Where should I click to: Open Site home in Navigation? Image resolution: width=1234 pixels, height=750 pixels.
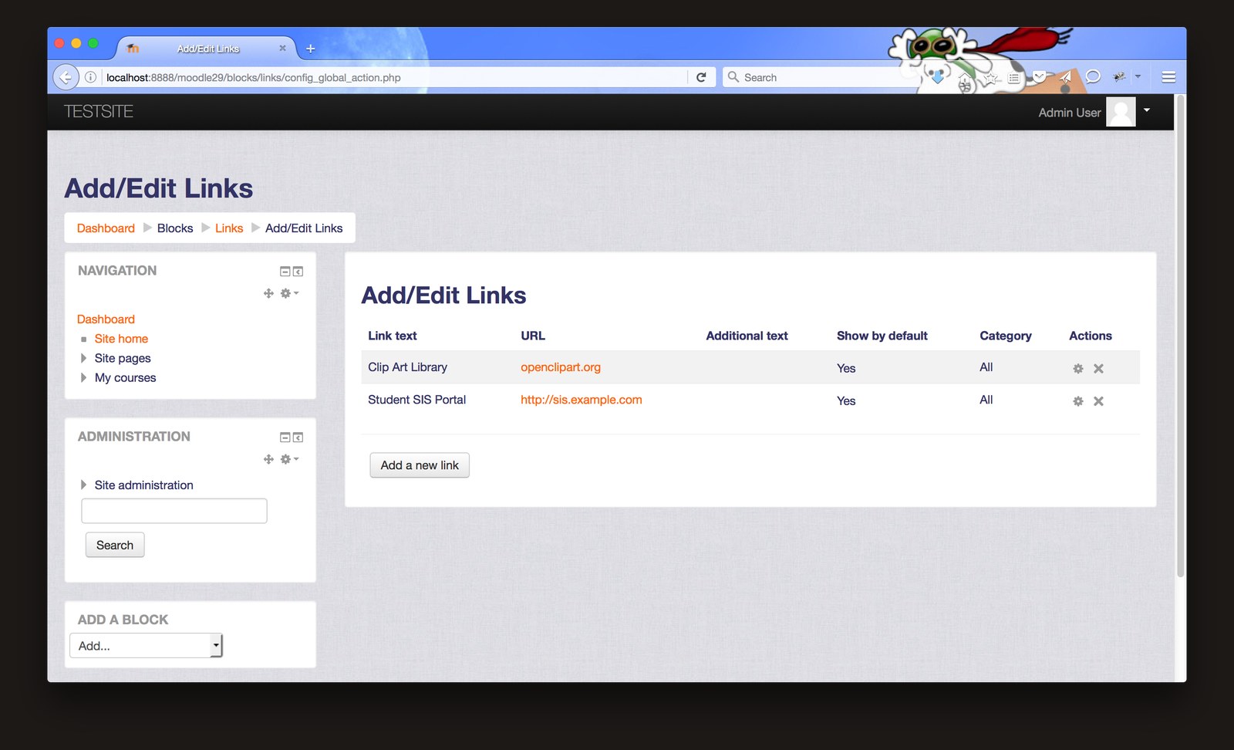[121, 339]
